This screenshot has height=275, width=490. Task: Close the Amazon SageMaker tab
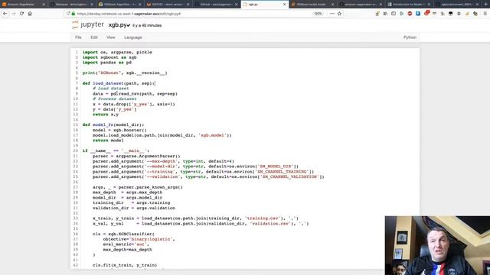coord(44,5)
